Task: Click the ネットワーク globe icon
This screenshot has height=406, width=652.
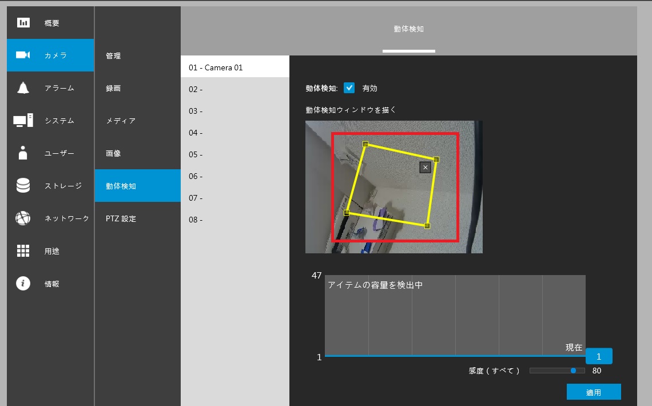Action: 23,218
